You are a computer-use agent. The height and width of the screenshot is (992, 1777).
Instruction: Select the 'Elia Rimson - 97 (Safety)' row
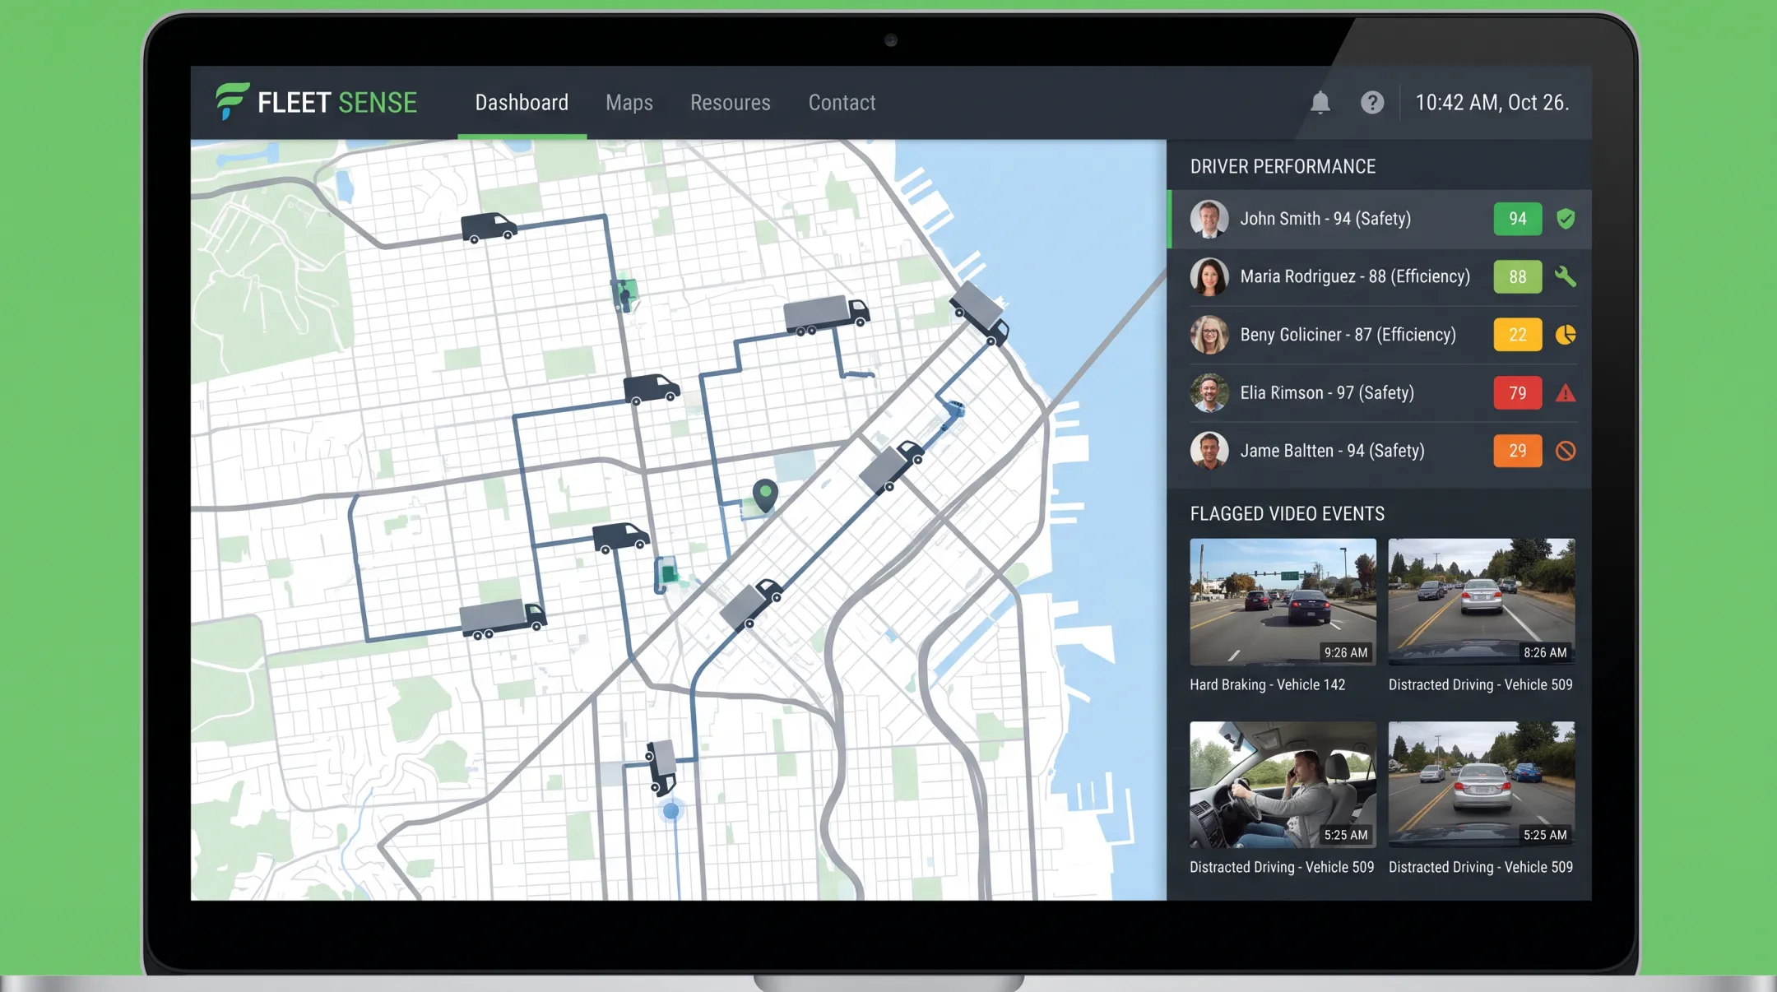1380,393
